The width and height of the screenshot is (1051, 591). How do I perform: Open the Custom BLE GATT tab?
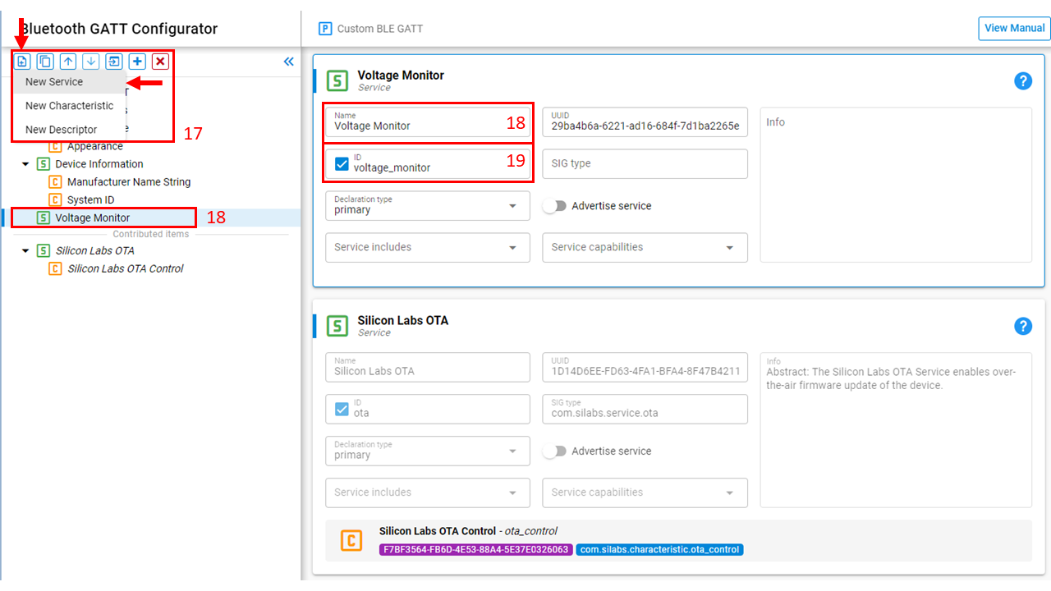[371, 29]
